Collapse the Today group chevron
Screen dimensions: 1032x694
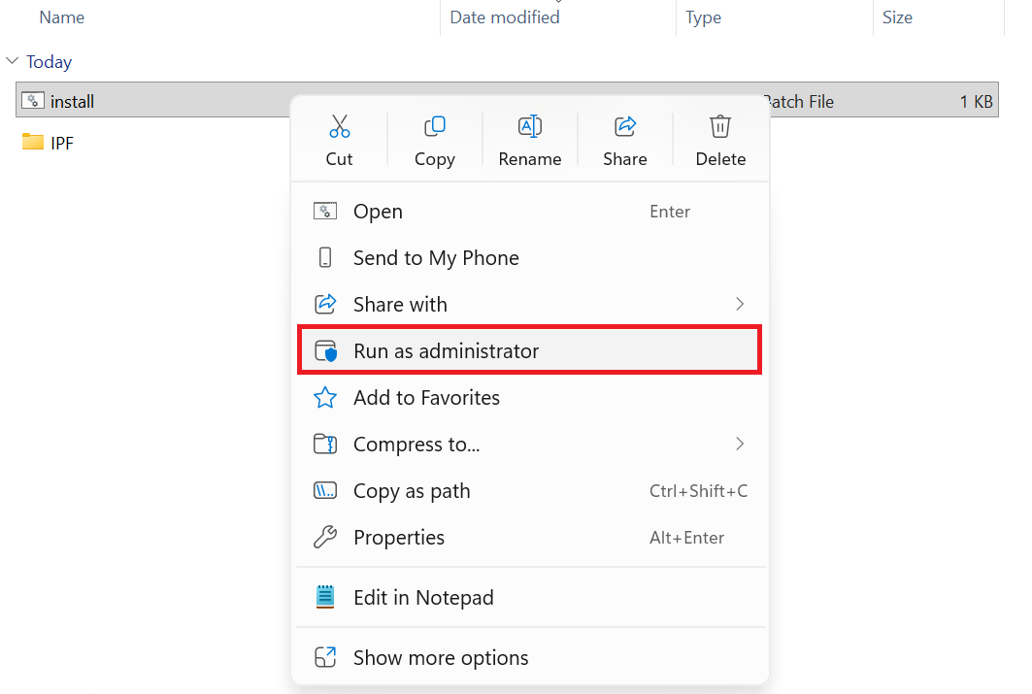[12, 61]
